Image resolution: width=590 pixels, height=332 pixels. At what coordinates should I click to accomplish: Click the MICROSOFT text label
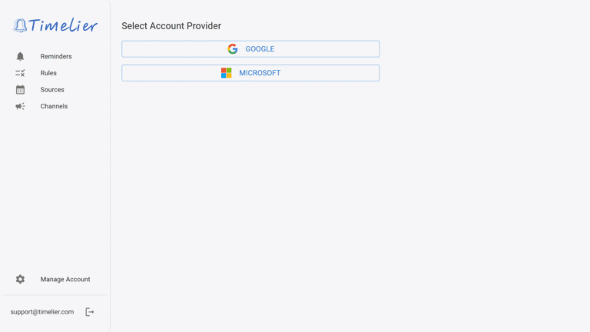click(x=260, y=73)
